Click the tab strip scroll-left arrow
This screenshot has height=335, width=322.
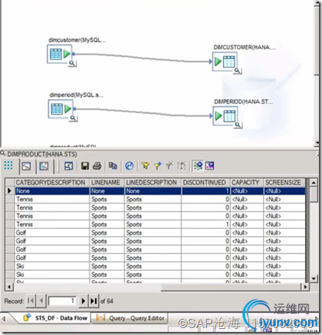(4, 319)
